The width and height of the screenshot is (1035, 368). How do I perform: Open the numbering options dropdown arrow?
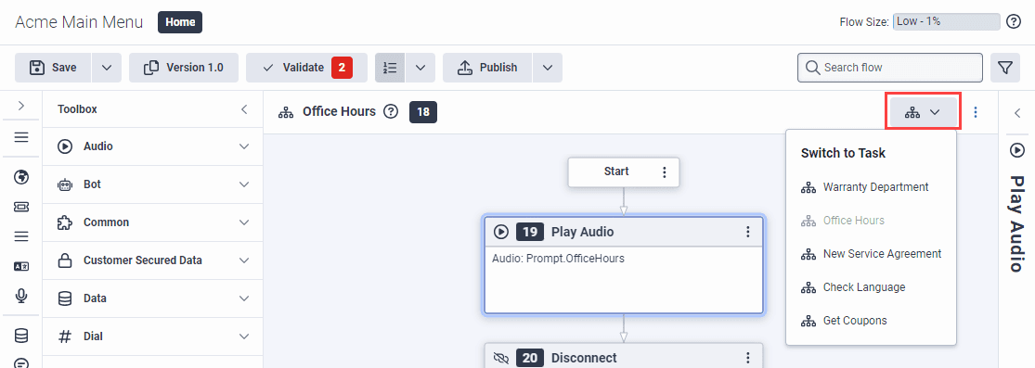tap(420, 68)
